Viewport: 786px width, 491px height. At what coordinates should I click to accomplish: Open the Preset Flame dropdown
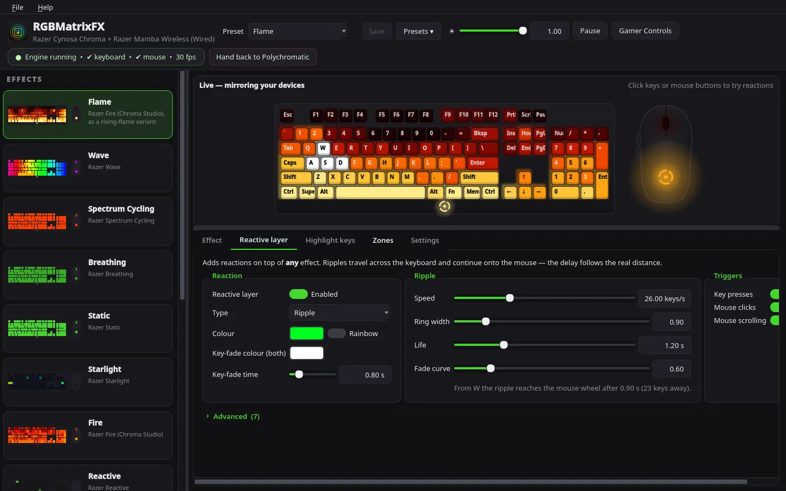click(x=298, y=31)
